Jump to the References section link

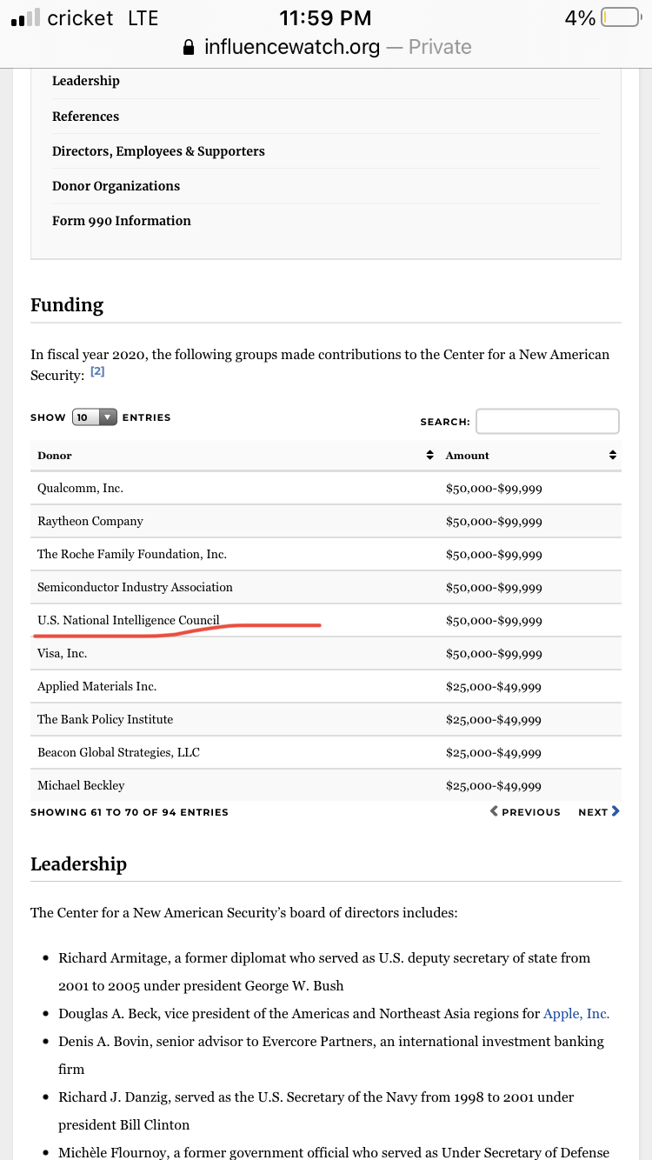pos(85,117)
